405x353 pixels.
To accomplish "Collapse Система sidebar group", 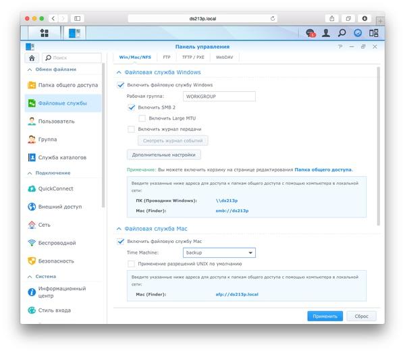I will pos(30,277).
